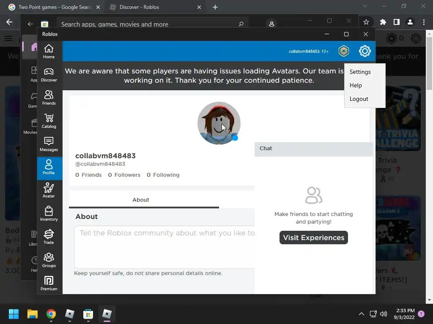Click the profile avatar picture
The image size is (433, 324).
219,123
